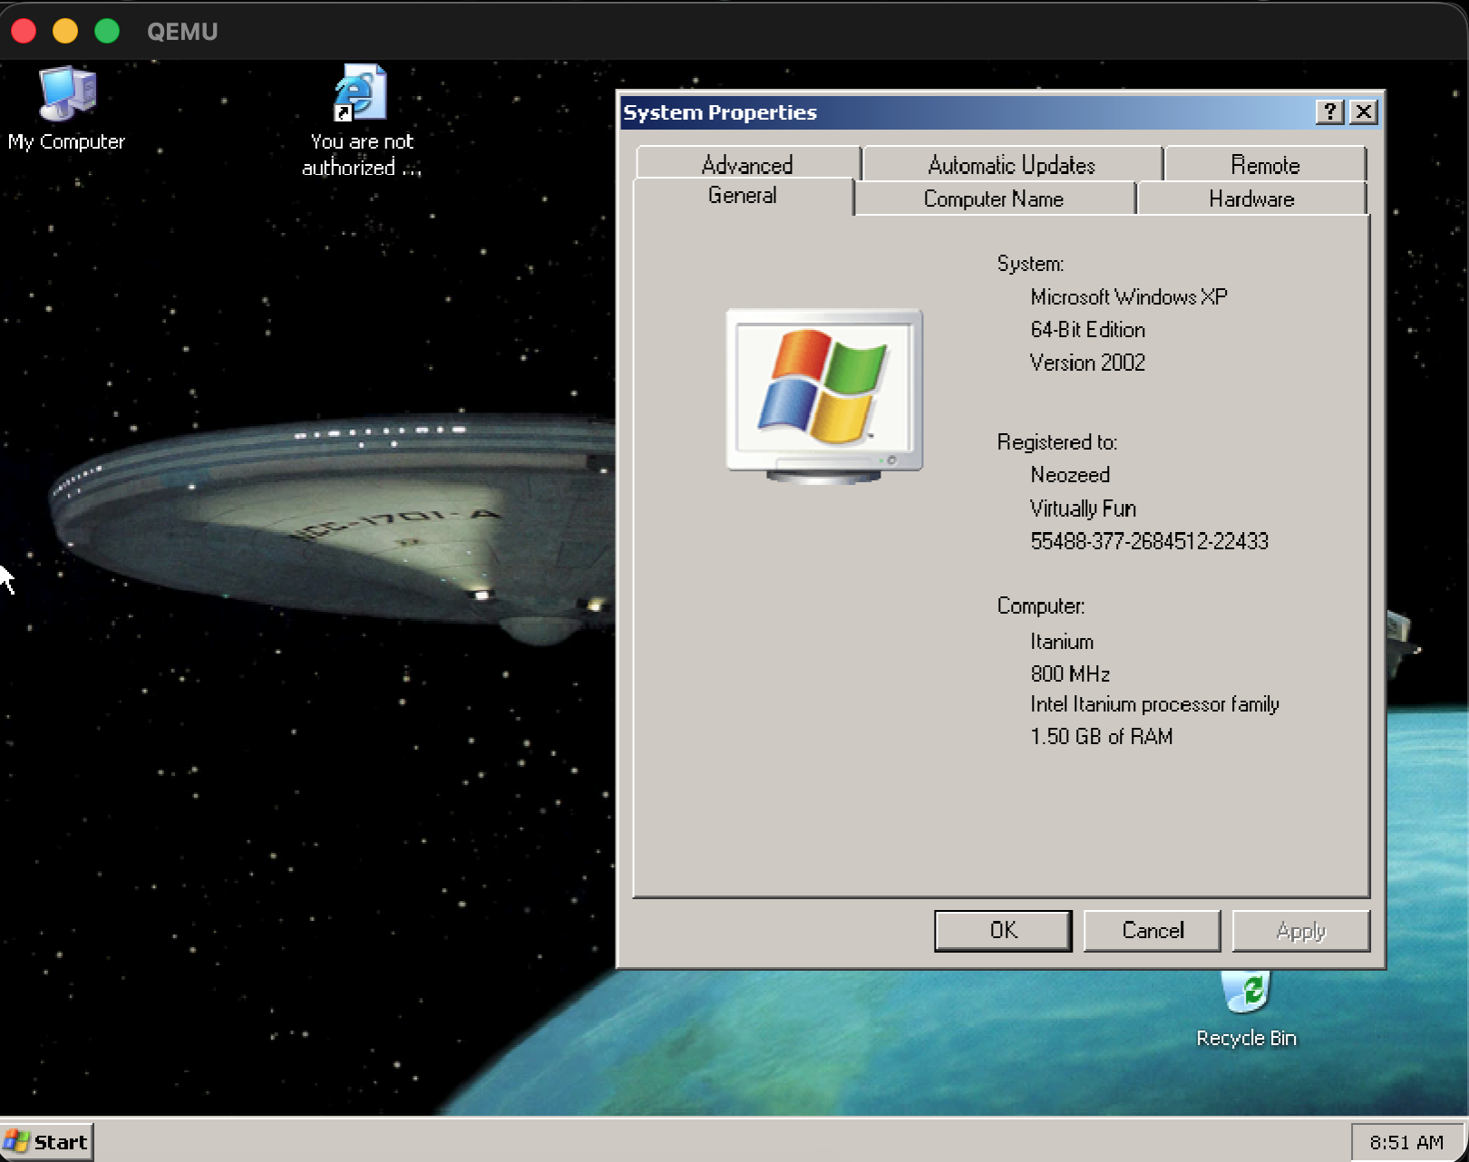
Task: Minimize QEMU window with yellow button
Action: point(65,31)
